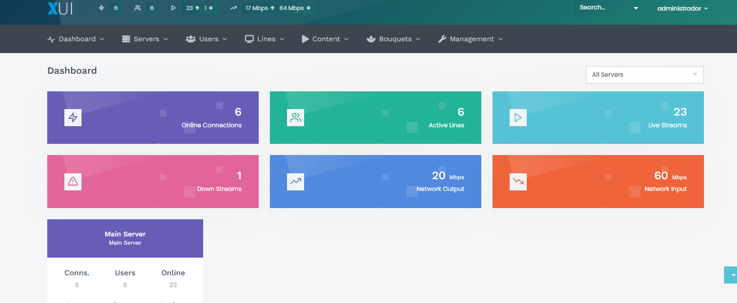
Task: Open the Management menu
Action: click(x=471, y=39)
